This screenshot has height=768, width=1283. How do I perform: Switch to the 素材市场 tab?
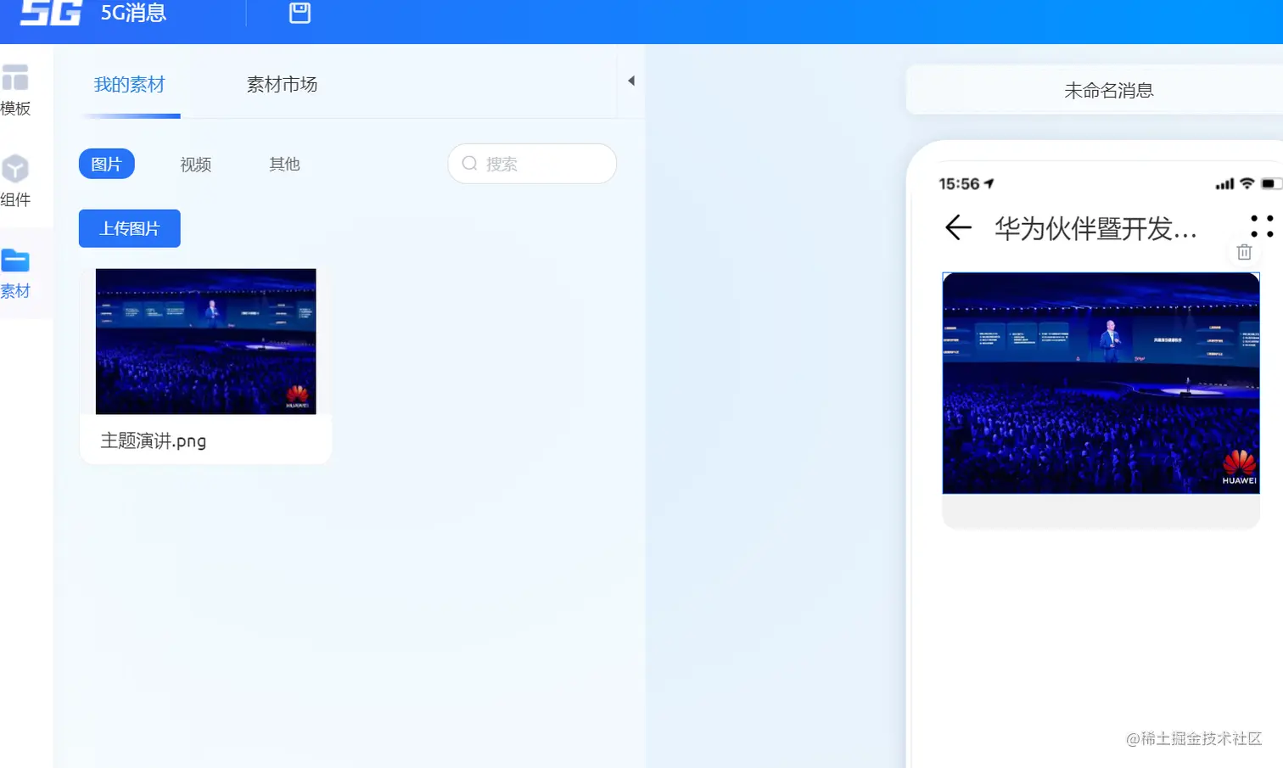[282, 85]
